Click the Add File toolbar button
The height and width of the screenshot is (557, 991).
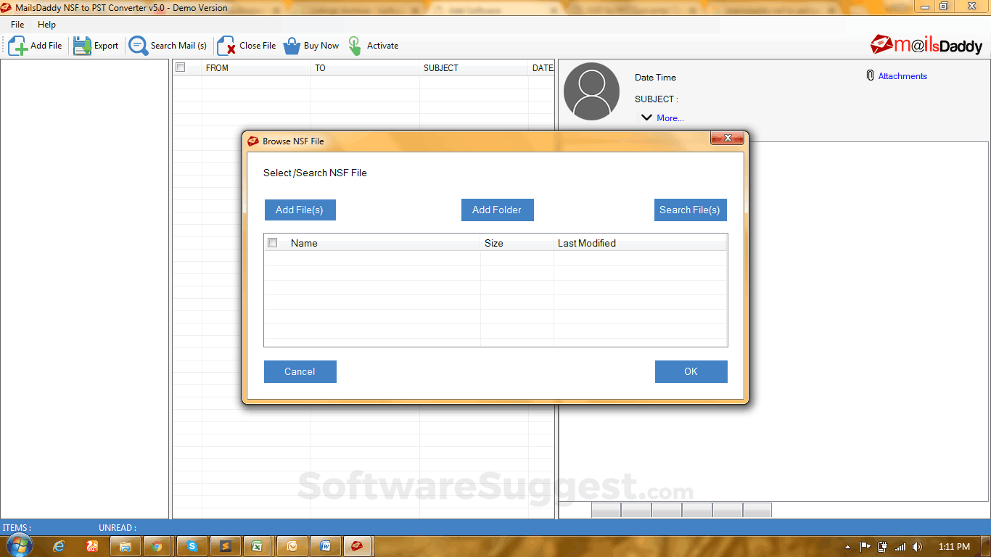pyautogui.click(x=36, y=46)
